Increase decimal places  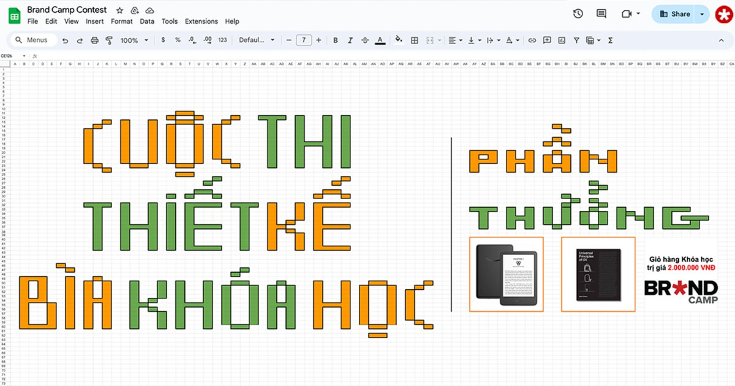pos(207,40)
